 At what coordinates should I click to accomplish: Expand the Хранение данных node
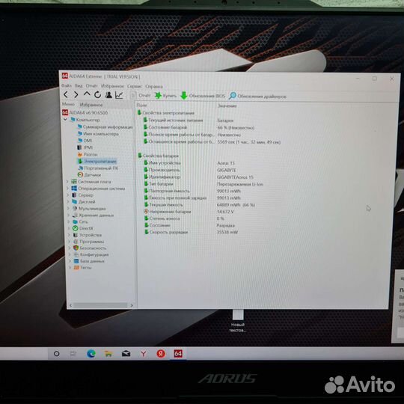pos(69,215)
